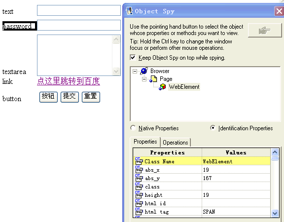
Task: Click the html id property label
Action: pyautogui.click(x=155, y=203)
